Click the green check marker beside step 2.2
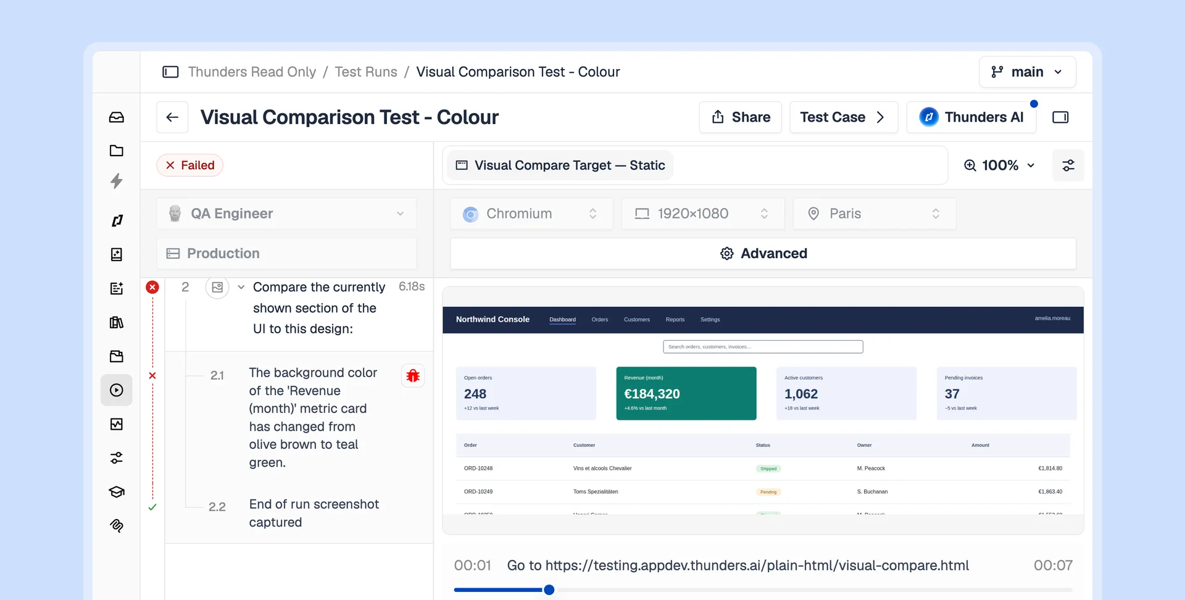1185x600 pixels. pos(152,507)
